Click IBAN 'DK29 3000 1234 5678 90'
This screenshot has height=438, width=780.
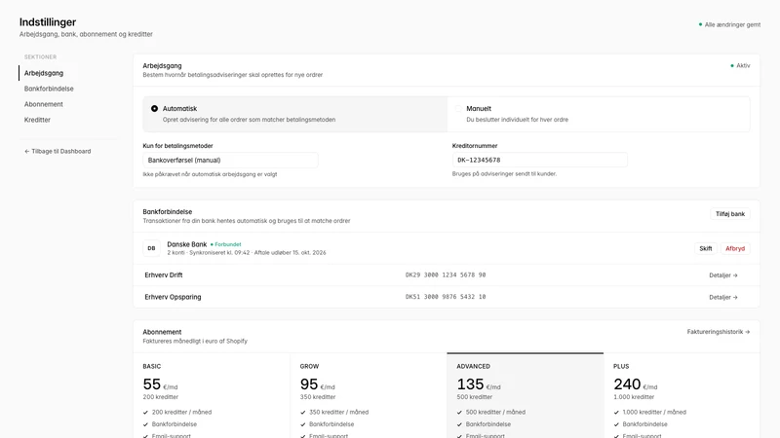pos(446,274)
